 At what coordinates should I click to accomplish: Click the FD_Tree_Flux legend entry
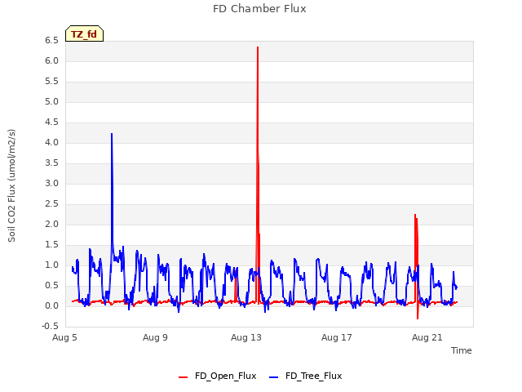tap(305, 376)
